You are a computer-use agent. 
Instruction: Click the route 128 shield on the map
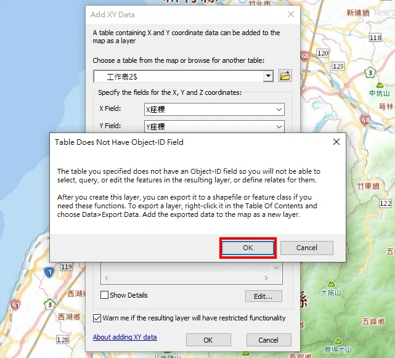tap(62, 340)
